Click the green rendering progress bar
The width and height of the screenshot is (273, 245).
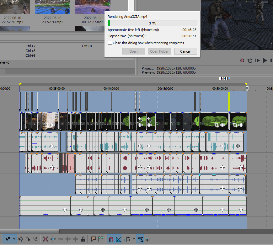click(x=153, y=23)
